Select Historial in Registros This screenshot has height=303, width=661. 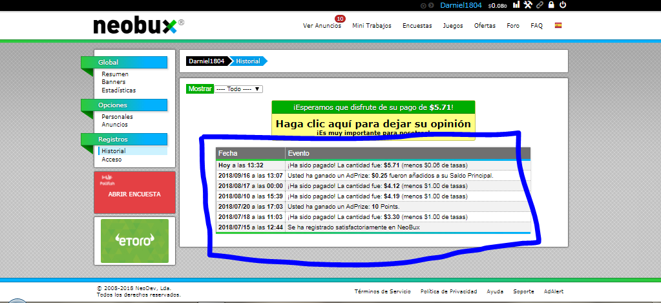[x=133, y=151]
